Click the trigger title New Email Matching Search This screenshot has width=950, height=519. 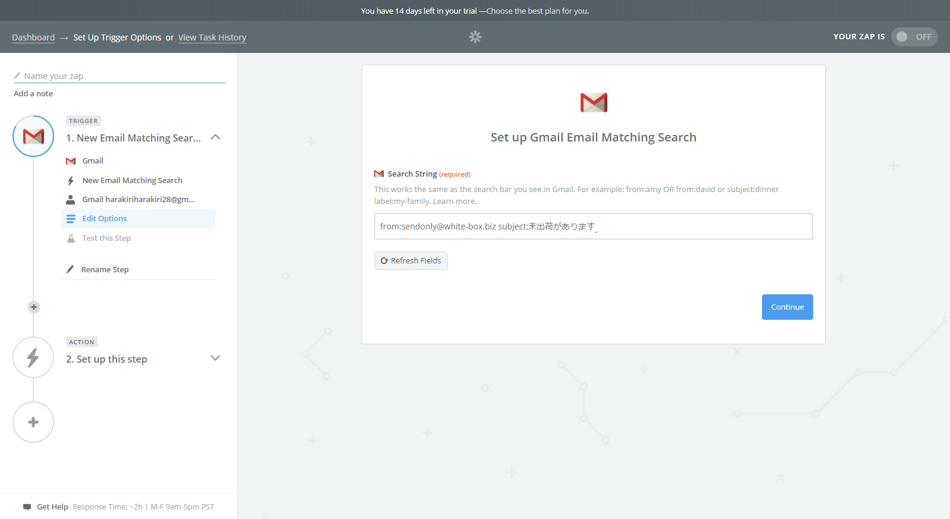[x=133, y=138]
